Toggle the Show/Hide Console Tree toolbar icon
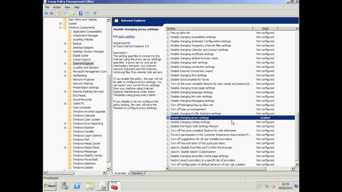The image size is (342, 192). (65, 13)
